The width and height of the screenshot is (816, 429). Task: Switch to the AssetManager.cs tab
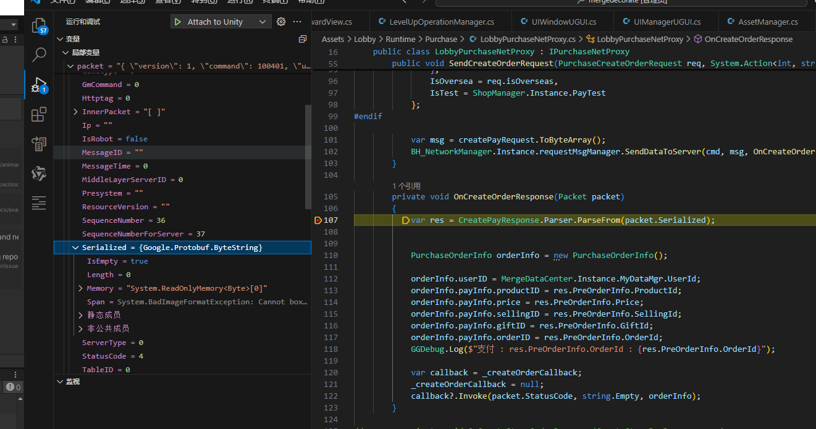[768, 22]
